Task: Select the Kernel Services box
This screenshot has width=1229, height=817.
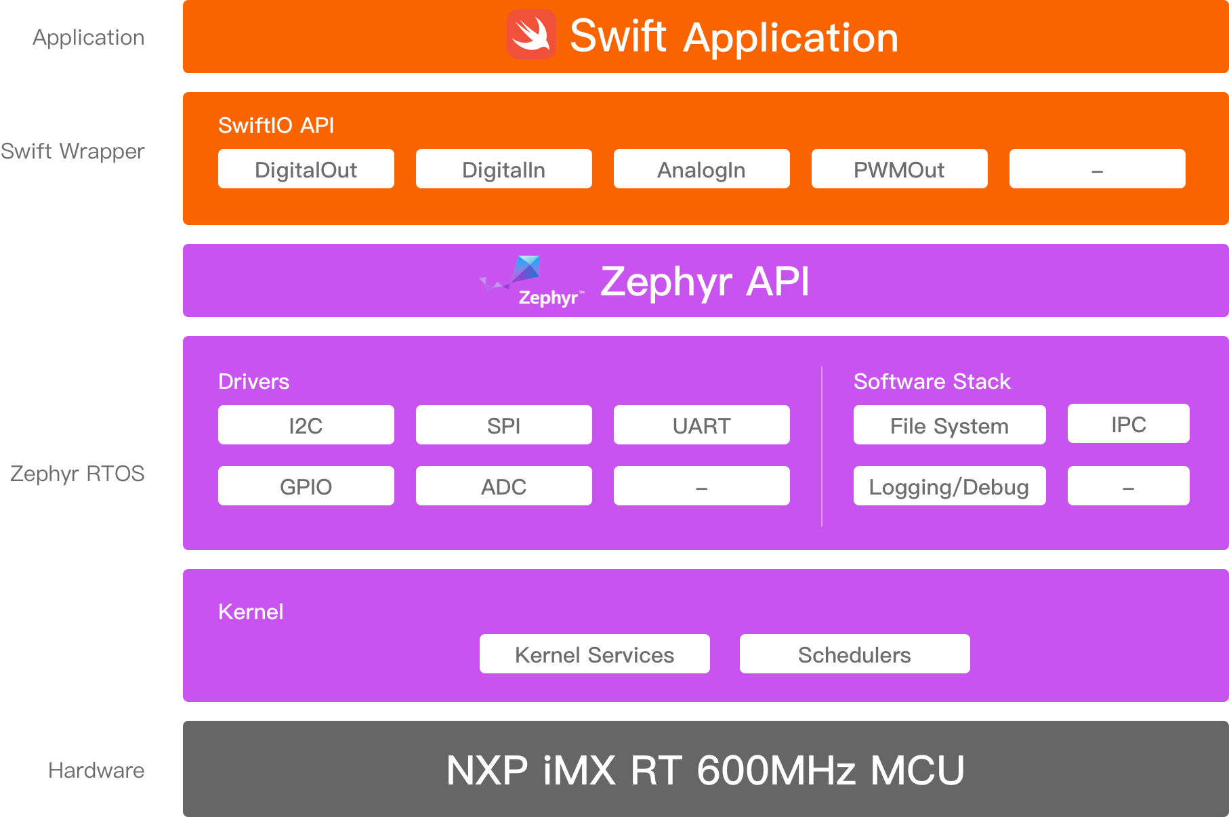Action: coord(595,654)
